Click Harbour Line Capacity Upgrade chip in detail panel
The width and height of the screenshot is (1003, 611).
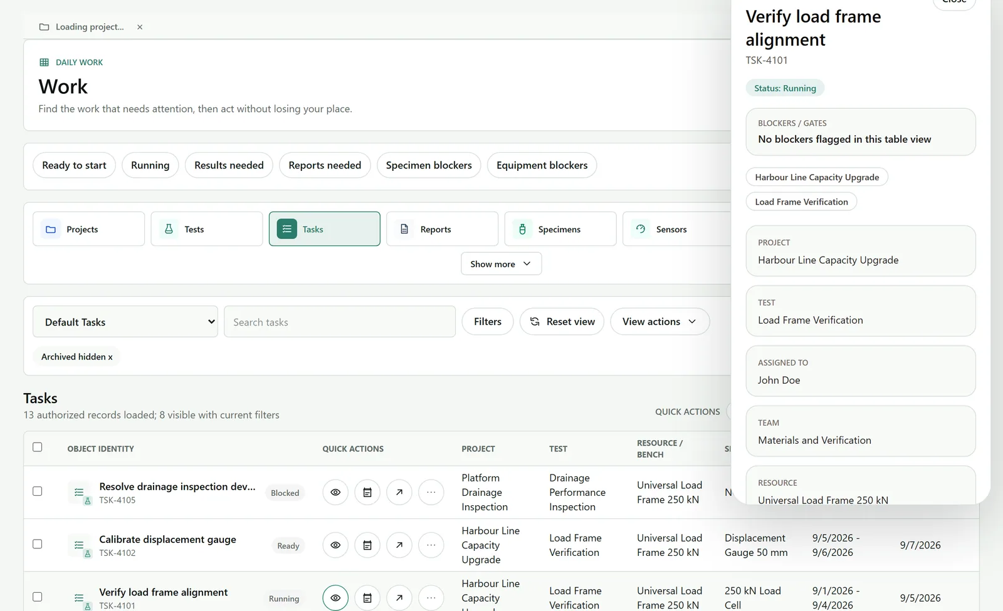pyautogui.click(x=817, y=177)
